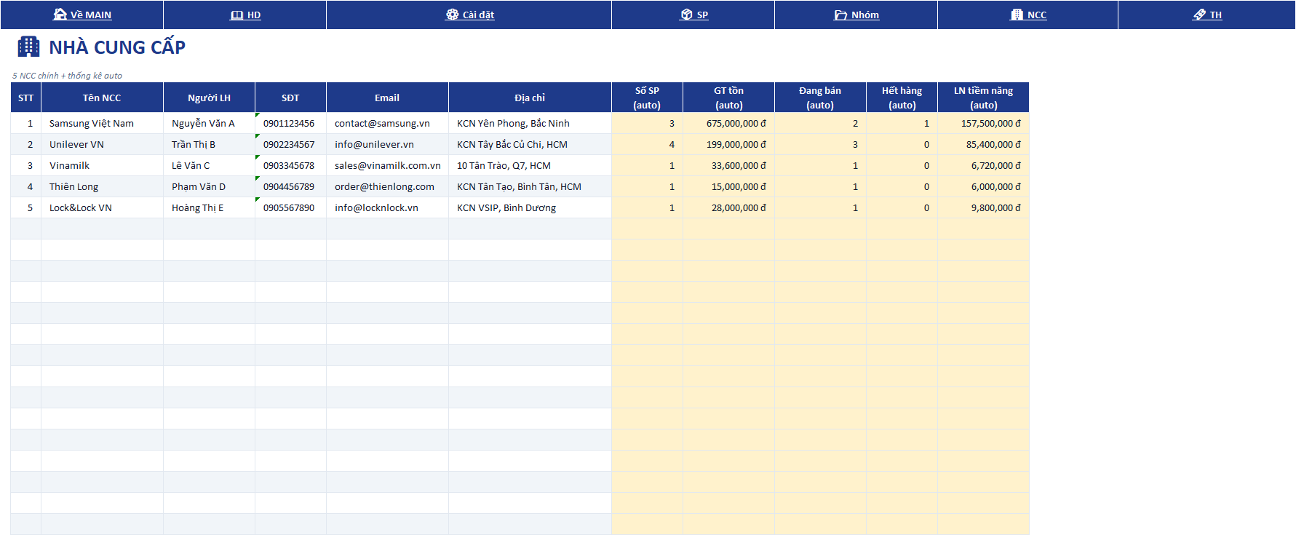Select profit value 9,800,000 đ
1296x535 pixels.
(x=983, y=207)
